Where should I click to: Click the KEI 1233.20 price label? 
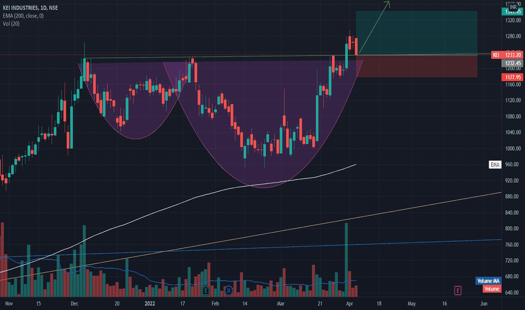click(x=507, y=55)
